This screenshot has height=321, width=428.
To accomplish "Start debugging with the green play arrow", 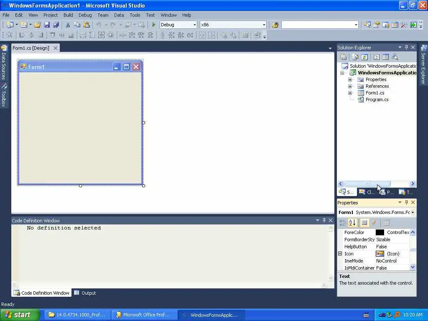I will 153,25.
